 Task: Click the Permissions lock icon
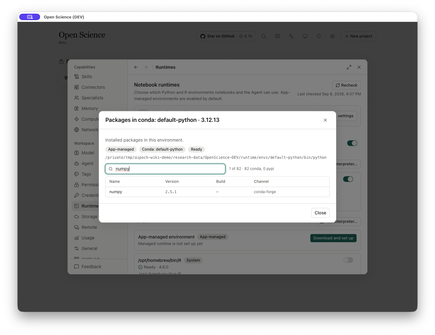pos(77,185)
